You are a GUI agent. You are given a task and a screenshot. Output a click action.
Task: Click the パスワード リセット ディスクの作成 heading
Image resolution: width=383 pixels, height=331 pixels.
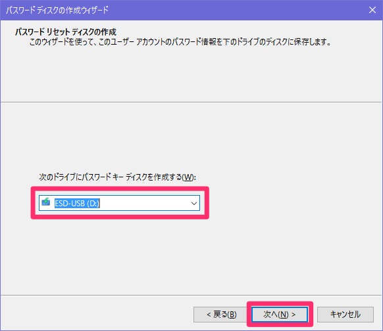(x=66, y=32)
